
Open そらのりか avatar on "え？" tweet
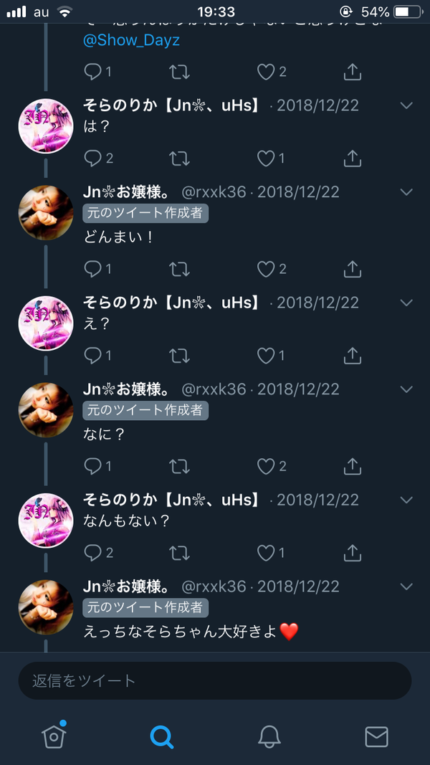46,323
